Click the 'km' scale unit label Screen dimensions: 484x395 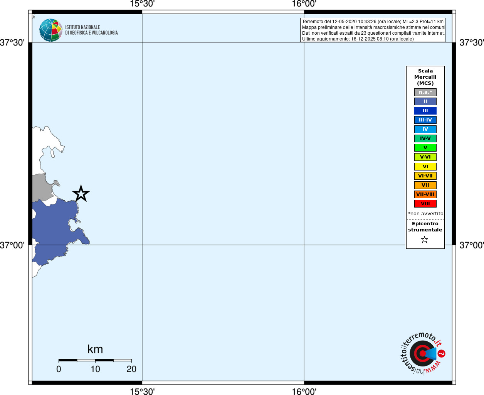point(95,349)
